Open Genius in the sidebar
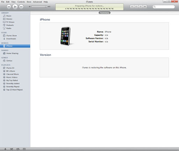Viewport: 179px width, 151px height. (x=15, y=61)
